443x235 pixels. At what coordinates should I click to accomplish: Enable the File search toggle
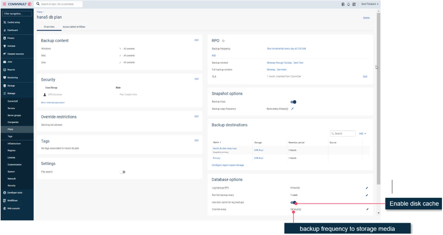pos(123,172)
